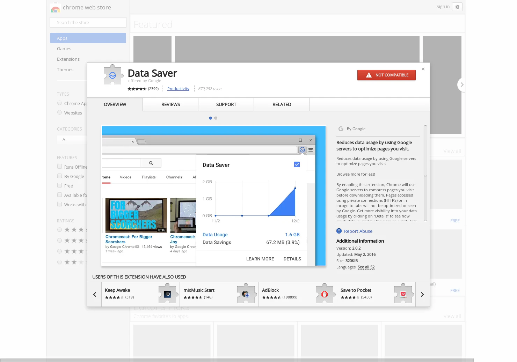
Task: Click the Data Saver puzzle piece icon
Action: 113,75
